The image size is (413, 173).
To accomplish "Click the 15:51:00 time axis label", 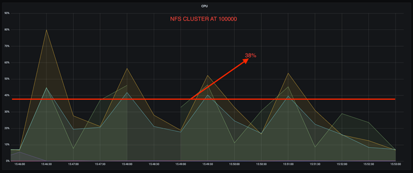I will click(288, 164).
